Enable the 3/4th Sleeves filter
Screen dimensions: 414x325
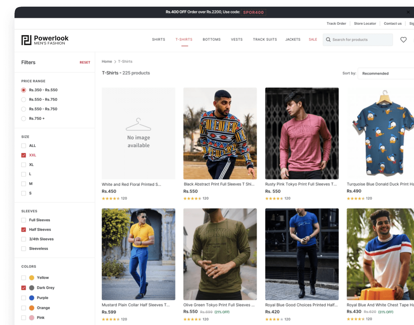coord(24,239)
